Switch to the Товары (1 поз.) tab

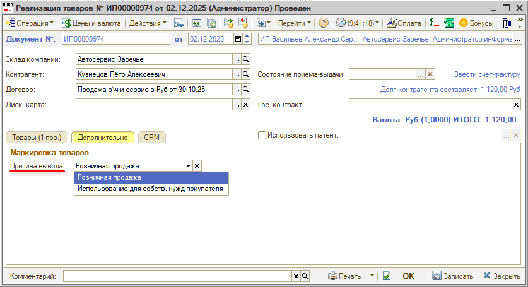pos(36,137)
